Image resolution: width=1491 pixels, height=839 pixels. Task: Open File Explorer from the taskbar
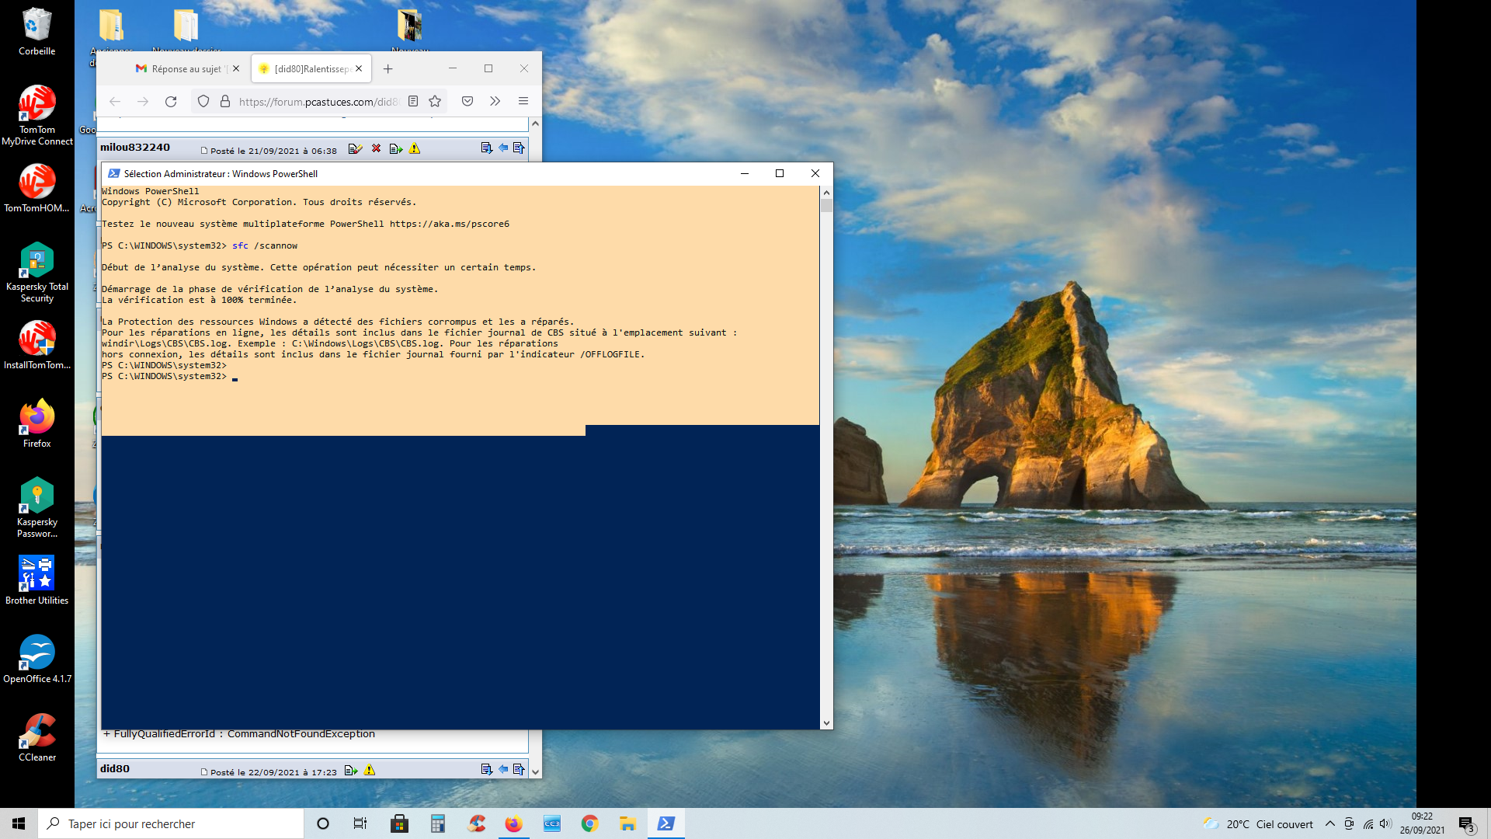tap(627, 823)
